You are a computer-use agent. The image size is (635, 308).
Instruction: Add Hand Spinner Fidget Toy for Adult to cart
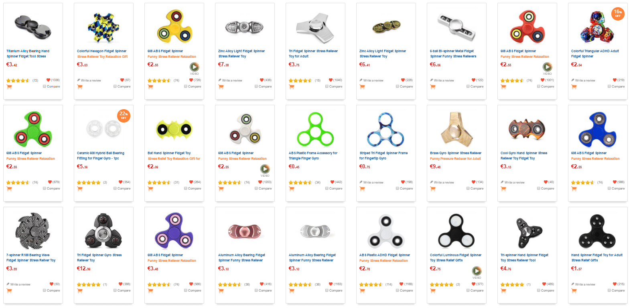tap(574, 291)
